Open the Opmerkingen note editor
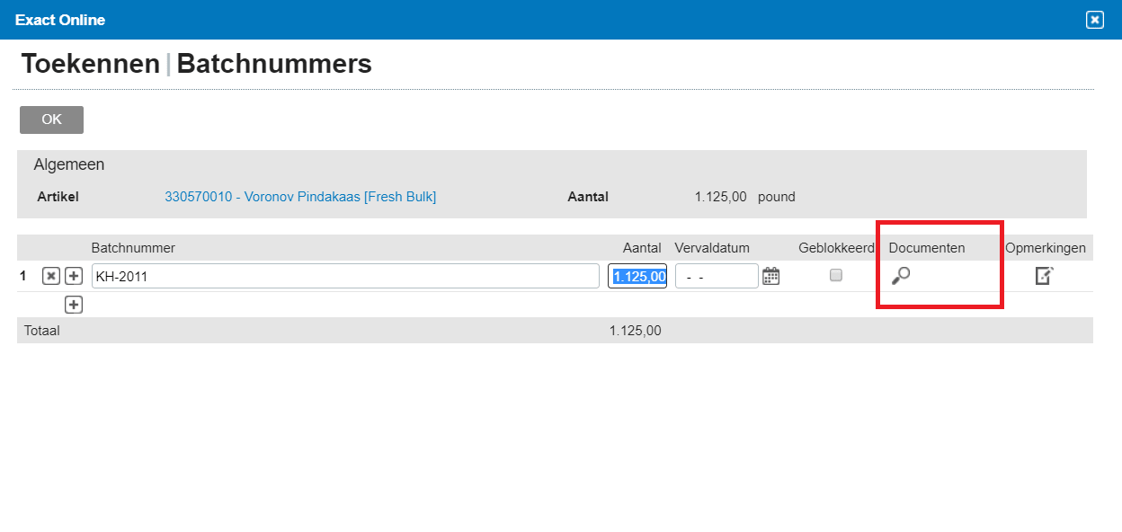 (1044, 276)
